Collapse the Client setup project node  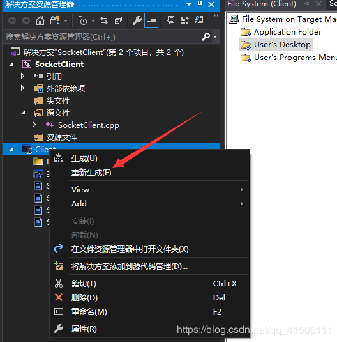coord(11,149)
